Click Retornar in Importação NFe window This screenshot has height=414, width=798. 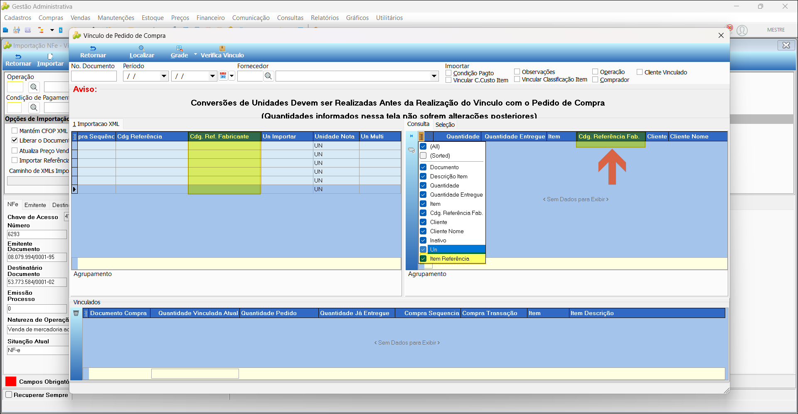(x=18, y=60)
